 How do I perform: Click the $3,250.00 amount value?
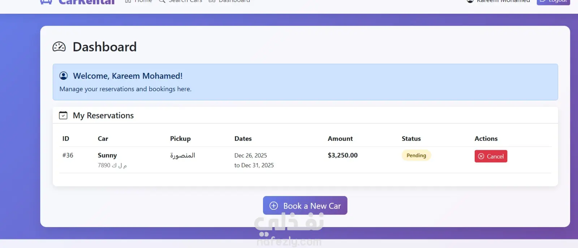pos(342,156)
